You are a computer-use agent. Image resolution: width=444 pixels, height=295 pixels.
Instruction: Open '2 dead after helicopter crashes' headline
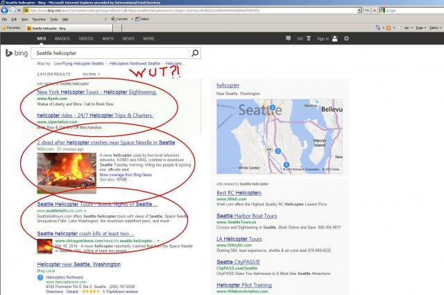(106, 142)
